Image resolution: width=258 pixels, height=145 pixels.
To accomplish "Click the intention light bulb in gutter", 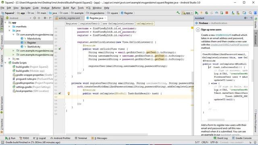I will (69, 93).
